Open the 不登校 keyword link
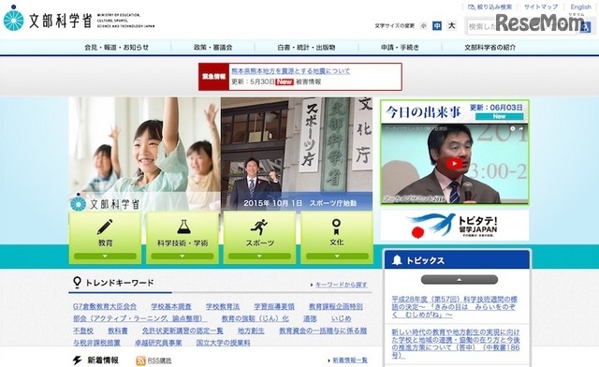599x367 pixels. (x=83, y=331)
